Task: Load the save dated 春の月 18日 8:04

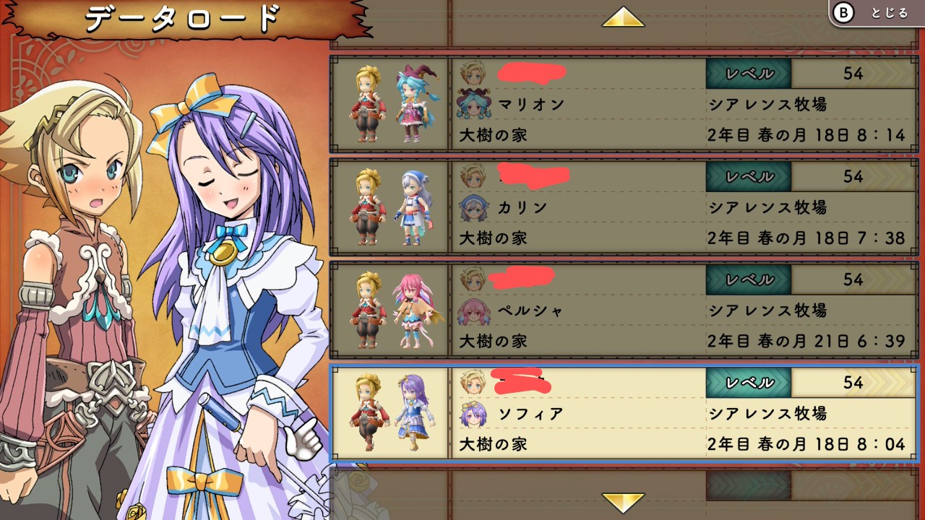Action: pyautogui.click(x=624, y=413)
